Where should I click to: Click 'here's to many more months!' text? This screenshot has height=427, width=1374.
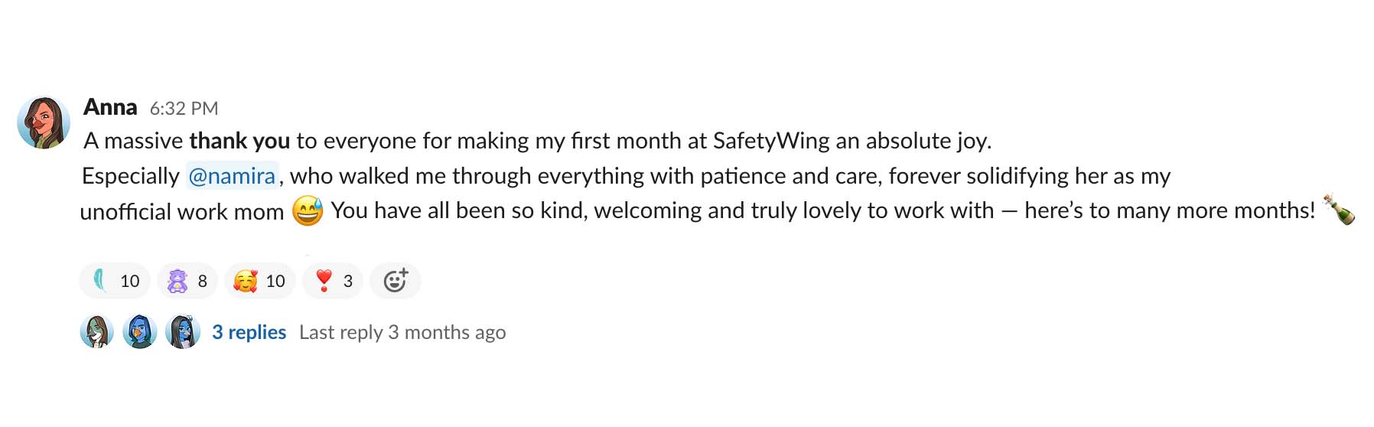[x=1170, y=210]
